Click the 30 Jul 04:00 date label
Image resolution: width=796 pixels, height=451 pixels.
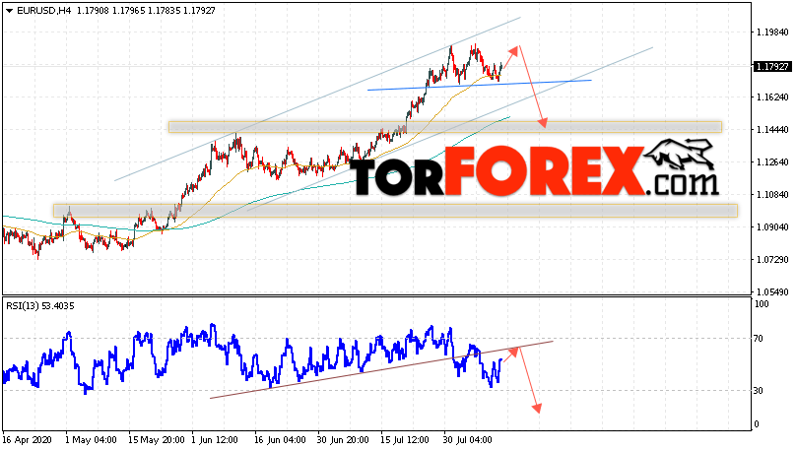click(x=468, y=440)
